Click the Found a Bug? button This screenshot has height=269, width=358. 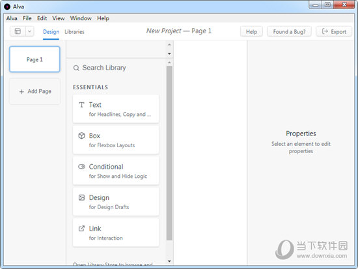tap(289, 31)
